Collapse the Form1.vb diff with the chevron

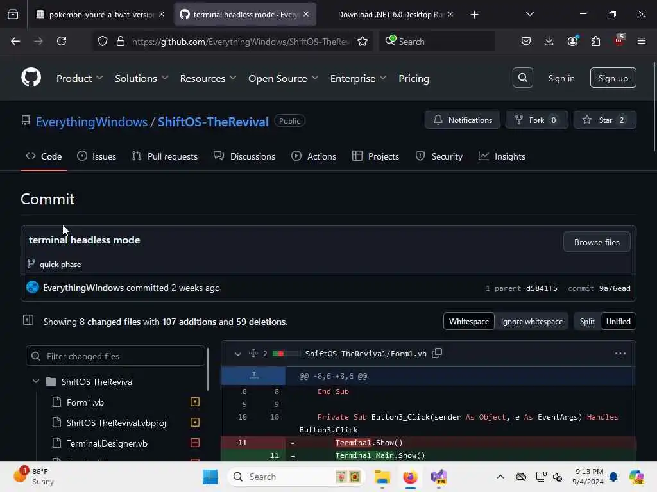(x=237, y=354)
